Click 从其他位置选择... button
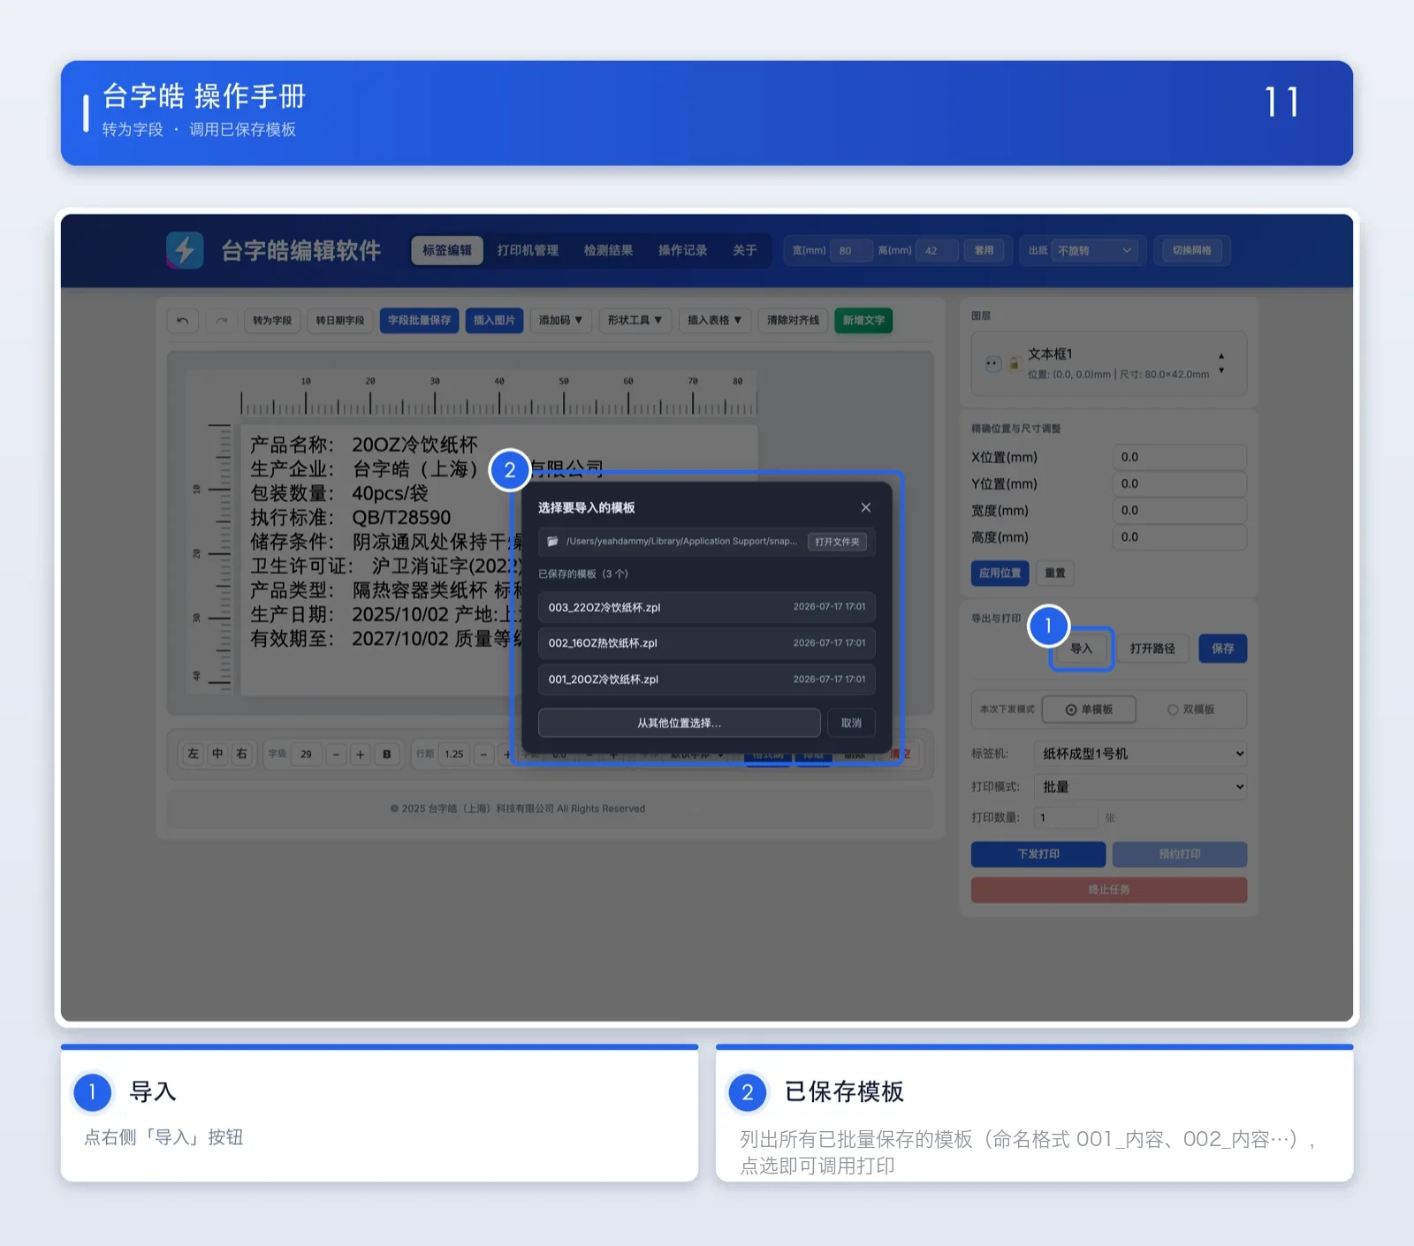This screenshot has width=1414, height=1246. click(679, 723)
